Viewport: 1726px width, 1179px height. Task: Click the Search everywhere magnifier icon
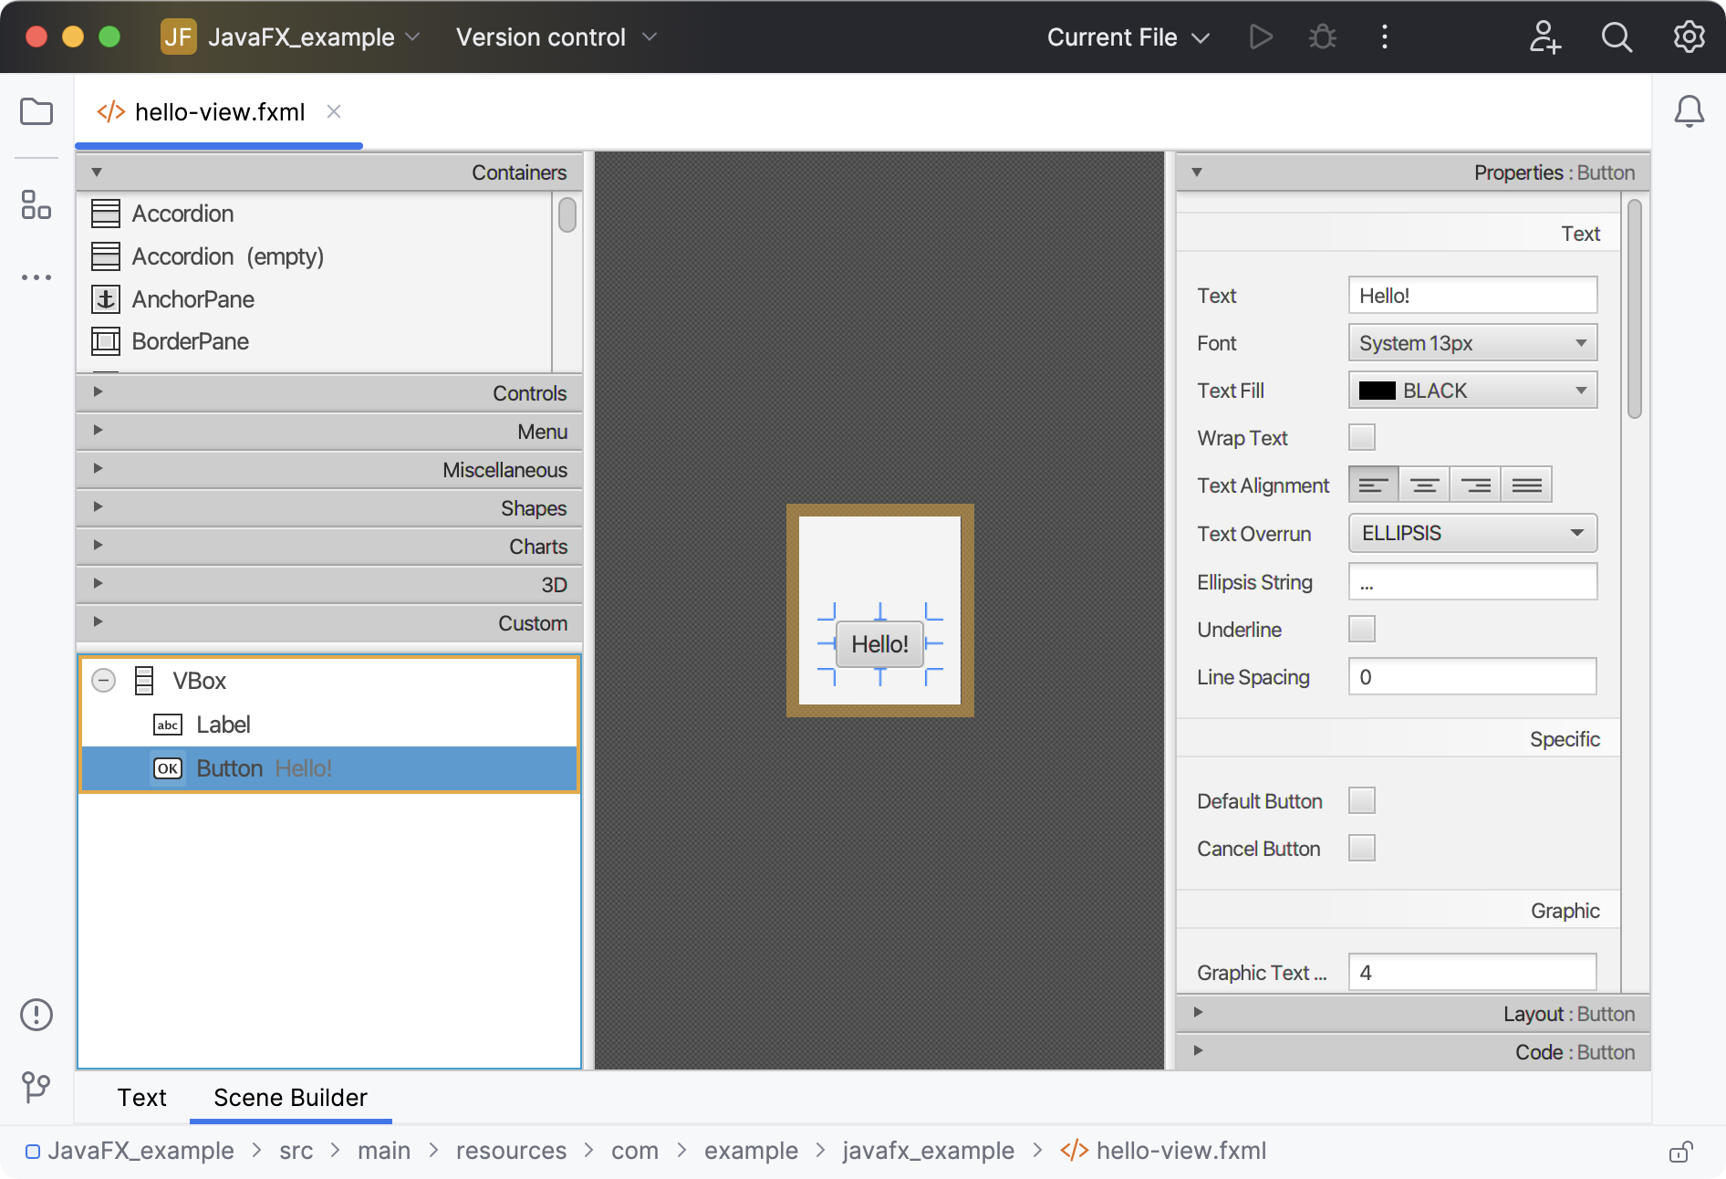[x=1617, y=37]
